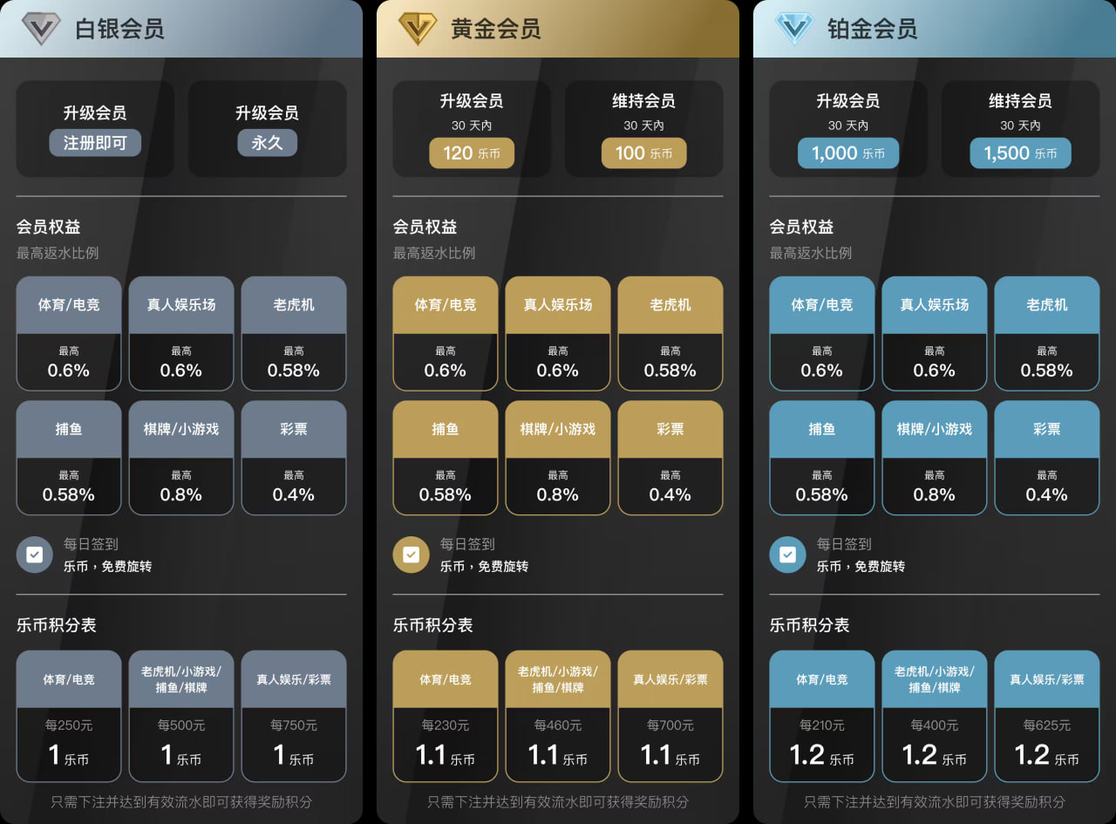Toggle the silver 每日签到 daily check-in checkbox

point(35,555)
